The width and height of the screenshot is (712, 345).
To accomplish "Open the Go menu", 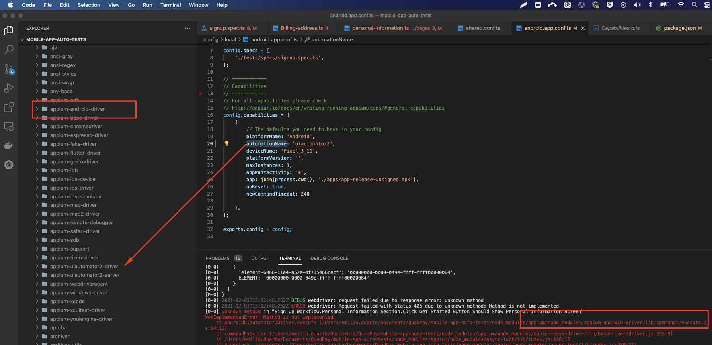I will pyautogui.click(x=131, y=5).
